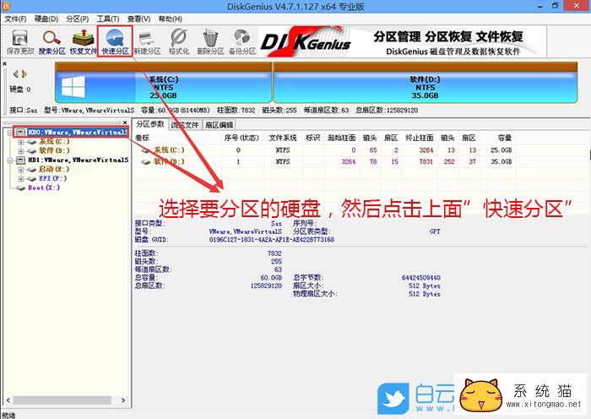
Task: Select Boot(X:) in the disk tree
Action: (44, 188)
